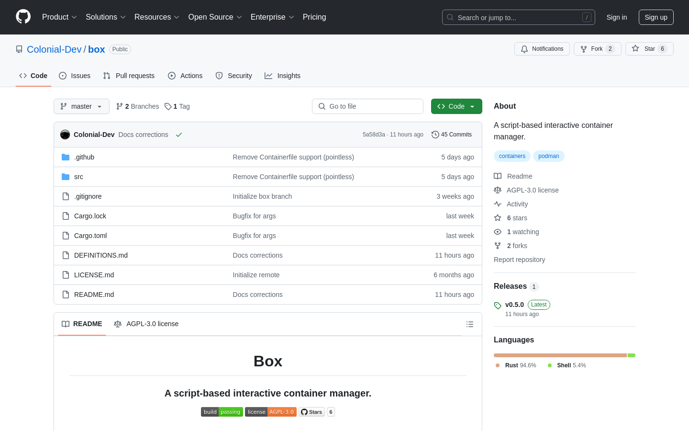
Task: Expand the Resources menu
Action: click(157, 17)
